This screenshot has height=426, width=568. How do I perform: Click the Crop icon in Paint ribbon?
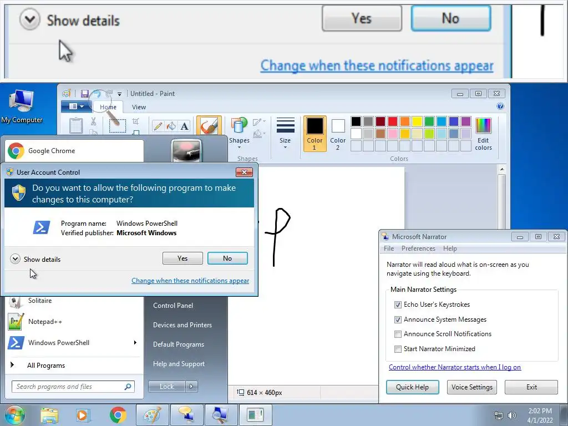click(x=136, y=121)
